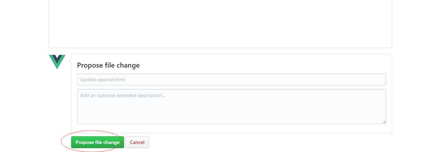
Task: Click the 'Update opentxt.html' placeholder text
Action: pos(102,80)
